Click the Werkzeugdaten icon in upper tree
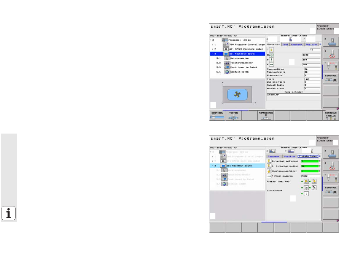 tap(227, 58)
